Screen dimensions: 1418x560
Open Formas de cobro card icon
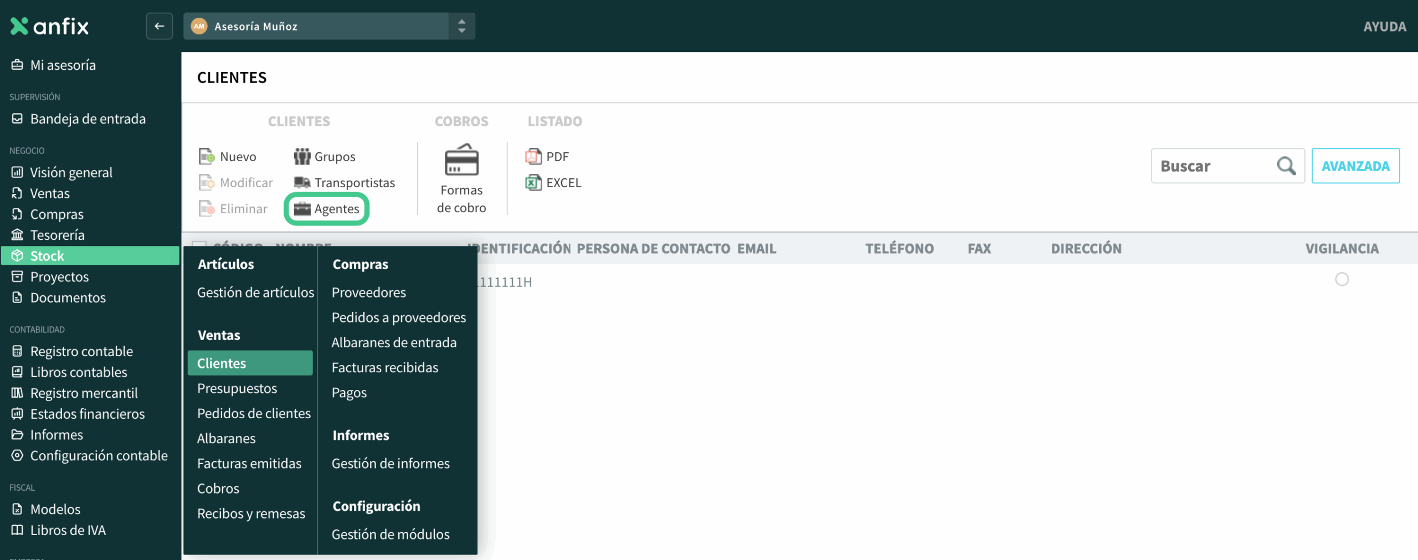[461, 161]
